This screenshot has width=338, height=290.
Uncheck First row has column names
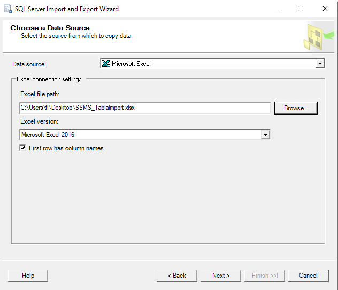click(22, 148)
